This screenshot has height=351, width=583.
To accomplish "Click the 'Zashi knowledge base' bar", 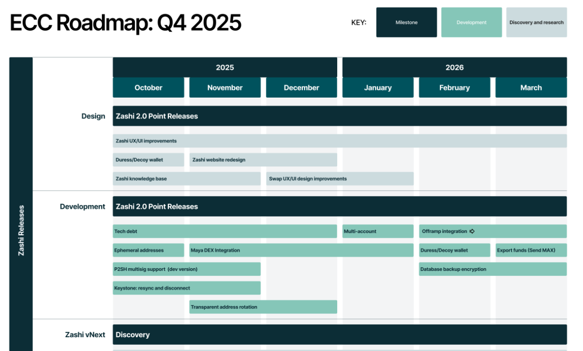I will click(x=187, y=179).
